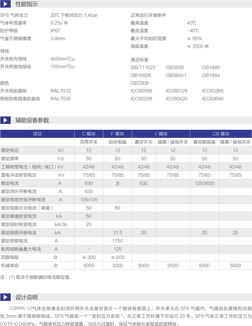Click the IP67 protection level value

(x=55, y=31)
